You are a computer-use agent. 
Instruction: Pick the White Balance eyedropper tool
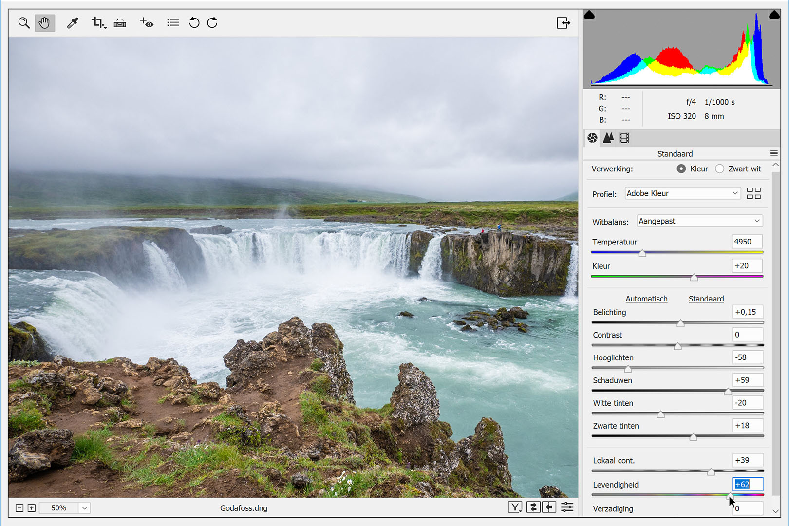(73, 23)
